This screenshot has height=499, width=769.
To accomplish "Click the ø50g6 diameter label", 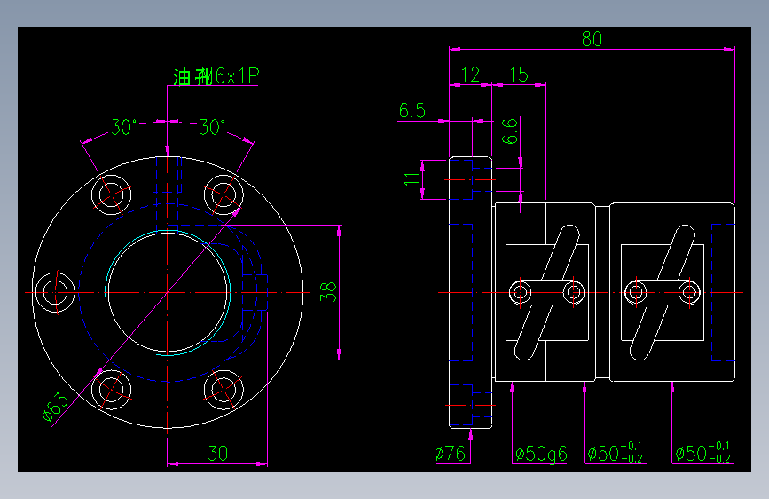I will [x=541, y=454].
